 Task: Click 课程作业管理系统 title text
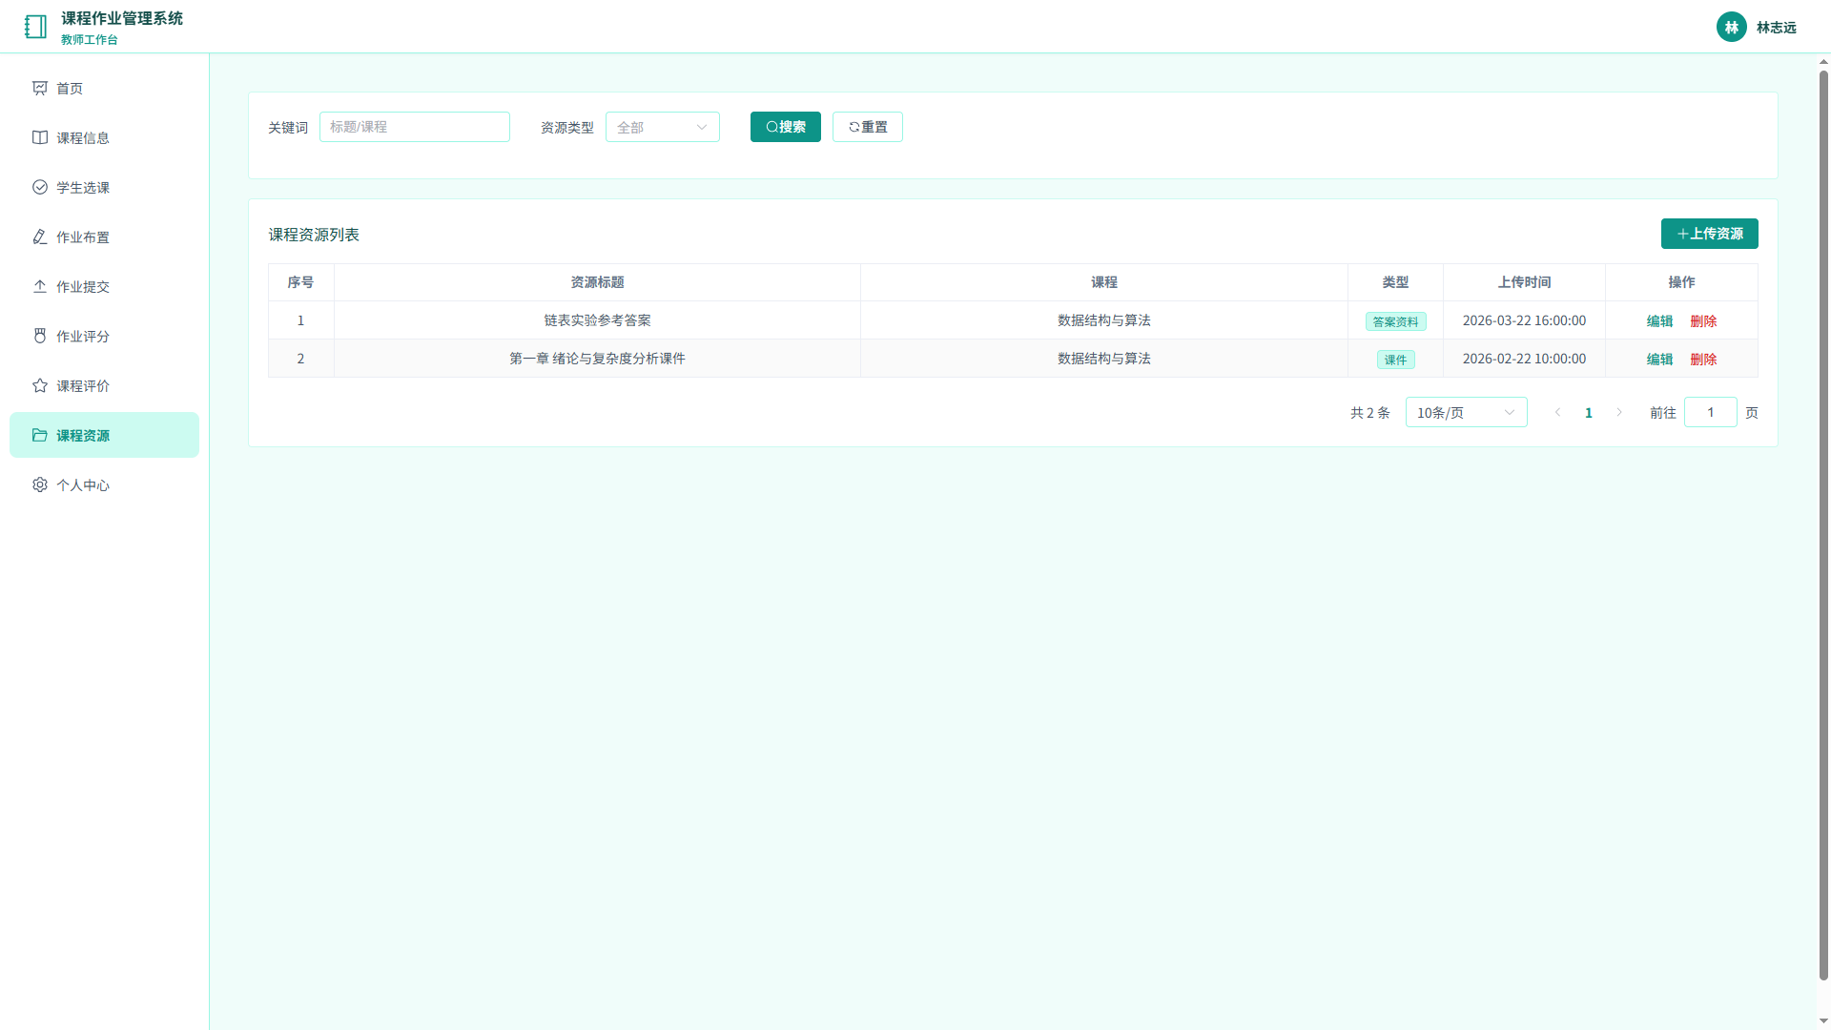point(122,18)
